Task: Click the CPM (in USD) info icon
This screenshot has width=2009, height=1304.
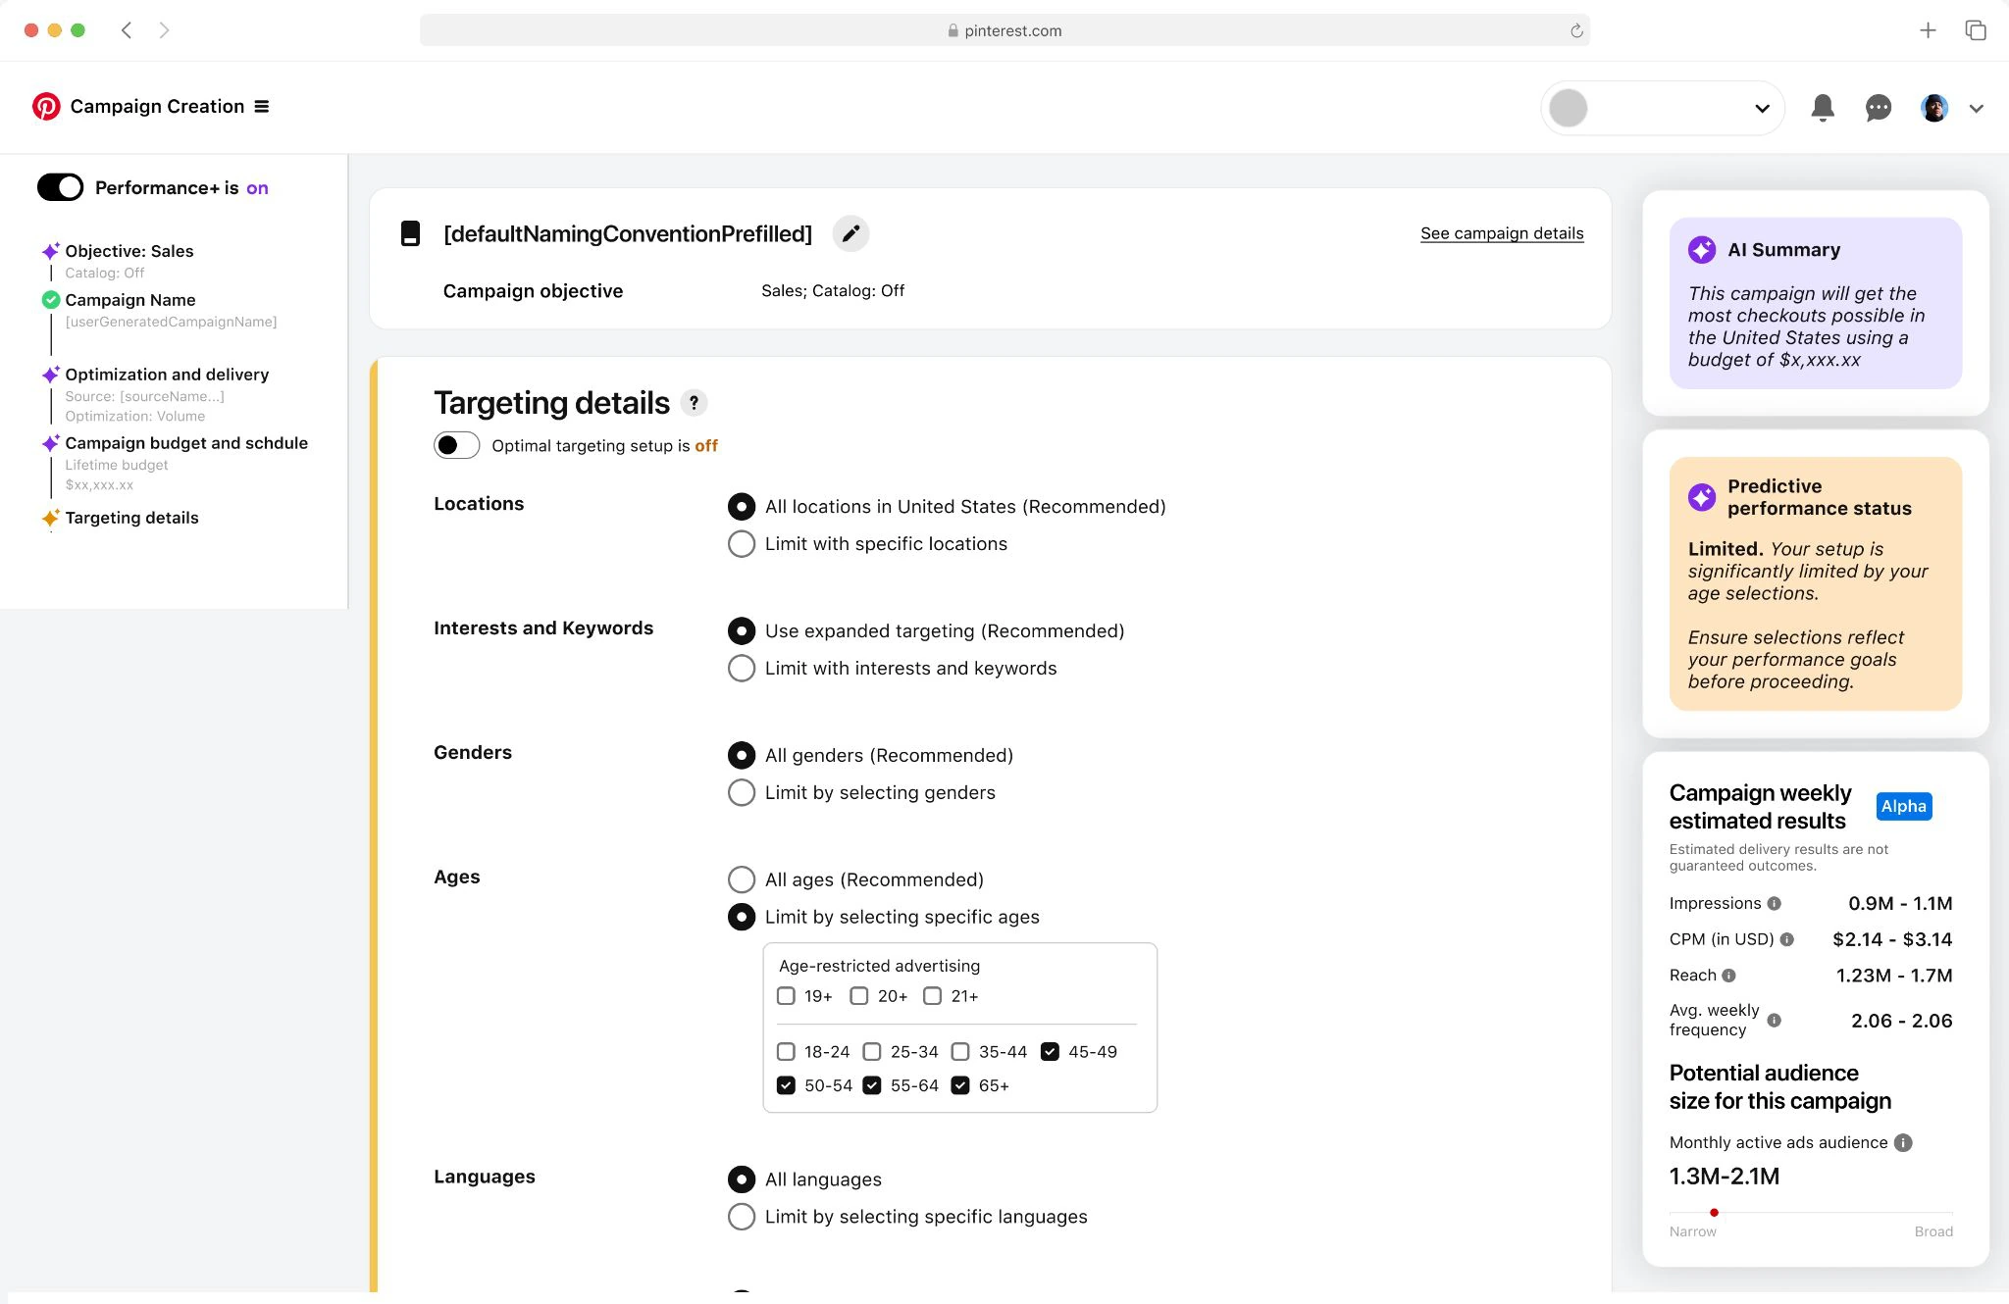Action: coord(1786,939)
